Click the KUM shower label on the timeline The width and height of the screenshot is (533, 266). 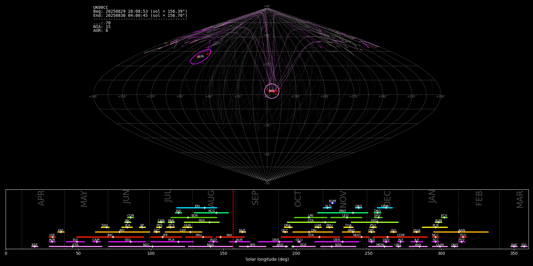point(333,201)
